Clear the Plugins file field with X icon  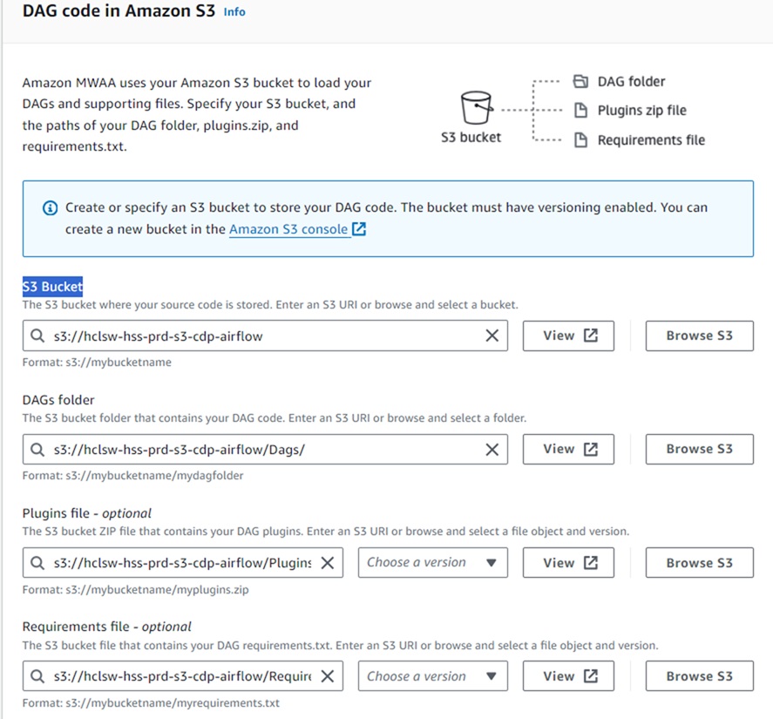(328, 563)
